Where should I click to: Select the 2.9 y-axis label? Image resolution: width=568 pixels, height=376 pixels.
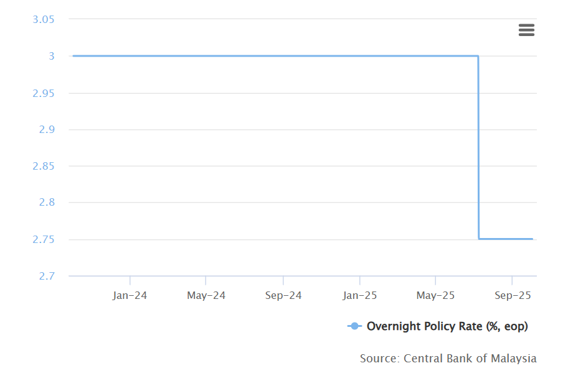coord(46,130)
